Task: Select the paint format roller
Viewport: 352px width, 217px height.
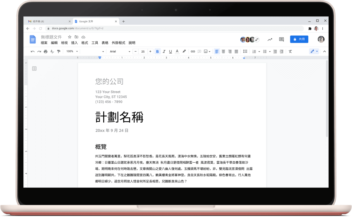Action: 59,52
